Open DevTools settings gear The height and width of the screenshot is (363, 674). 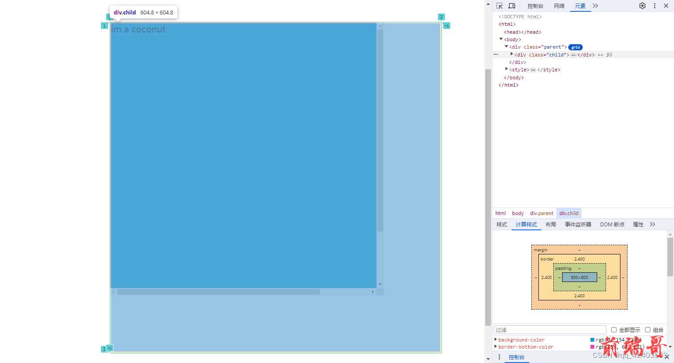[x=642, y=6]
